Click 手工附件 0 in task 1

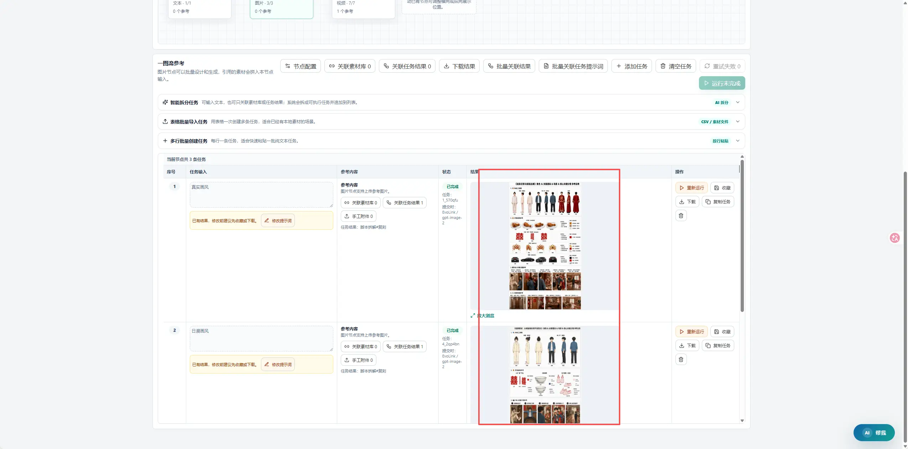pyautogui.click(x=359, y=216)
